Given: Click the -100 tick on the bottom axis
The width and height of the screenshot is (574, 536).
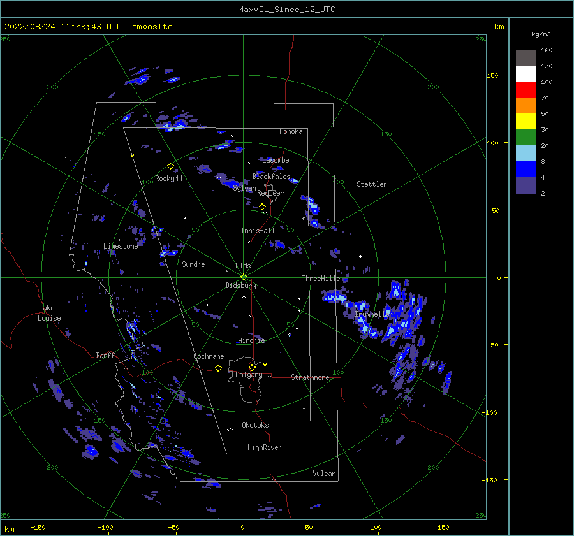Looking at the screenshot, I should coord(105,527).
